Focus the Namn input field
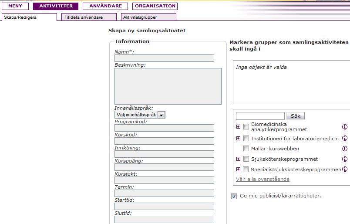Viewport: 350px width, 224px height. (x=164, y=58)
